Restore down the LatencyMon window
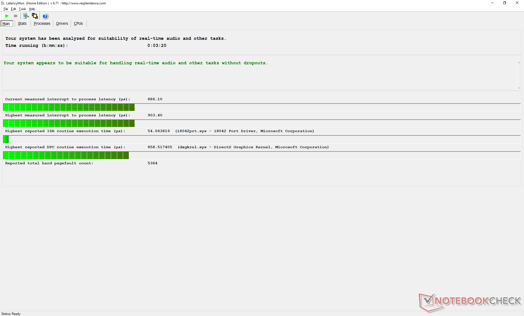Screen dimensions: 524x316 click(x=504, y=3)
